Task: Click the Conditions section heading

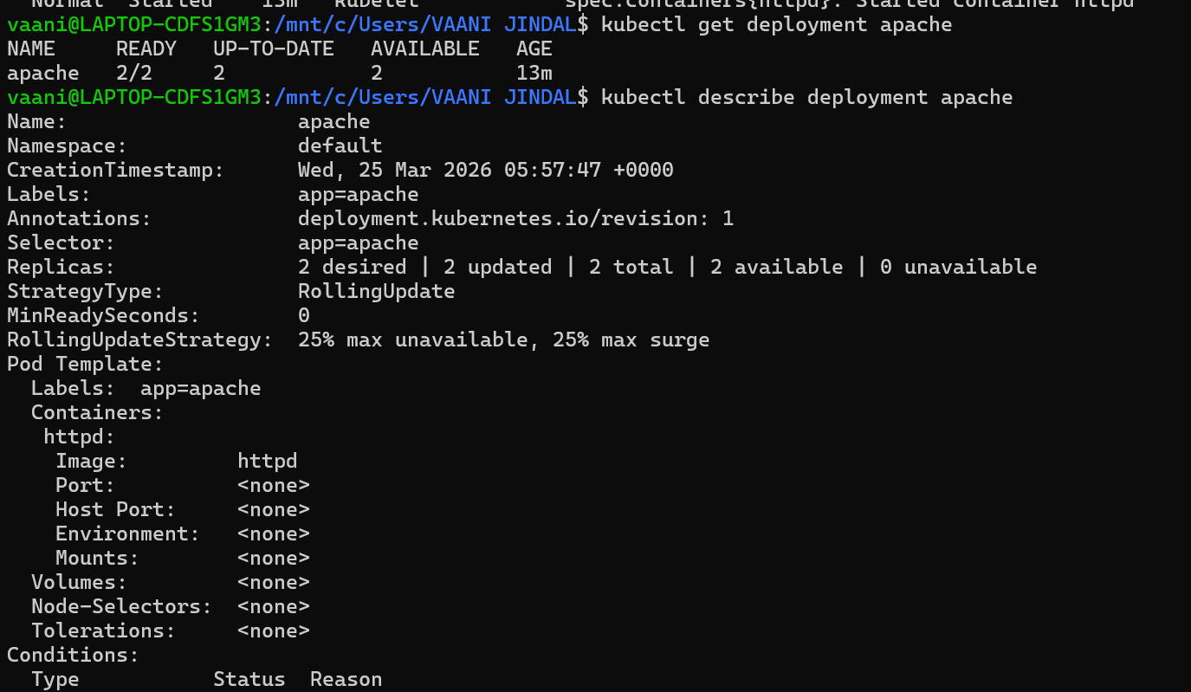Action: [65, 654]
